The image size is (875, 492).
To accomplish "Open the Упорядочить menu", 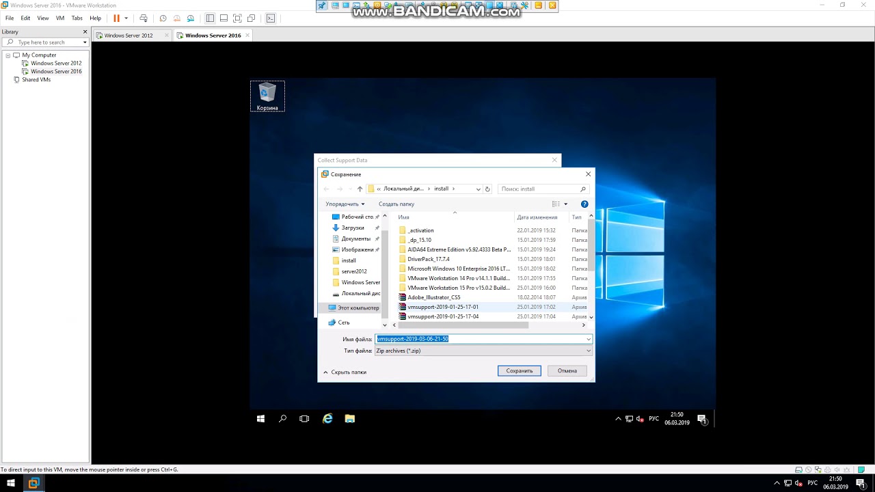I will tap(345, 204).
